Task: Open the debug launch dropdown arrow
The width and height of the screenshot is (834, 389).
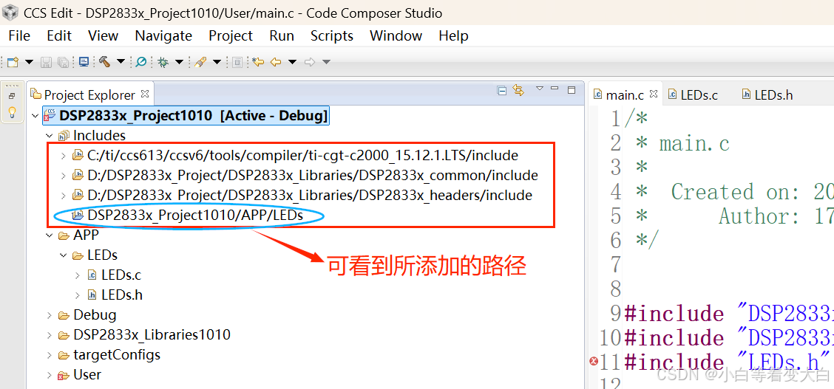Action: (179, 62)
